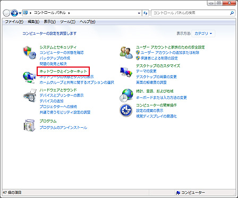This screenshot has width=238, height=198.
Task: Open recent pages dropdown next to Forward button
Action: tap(20, 13)
